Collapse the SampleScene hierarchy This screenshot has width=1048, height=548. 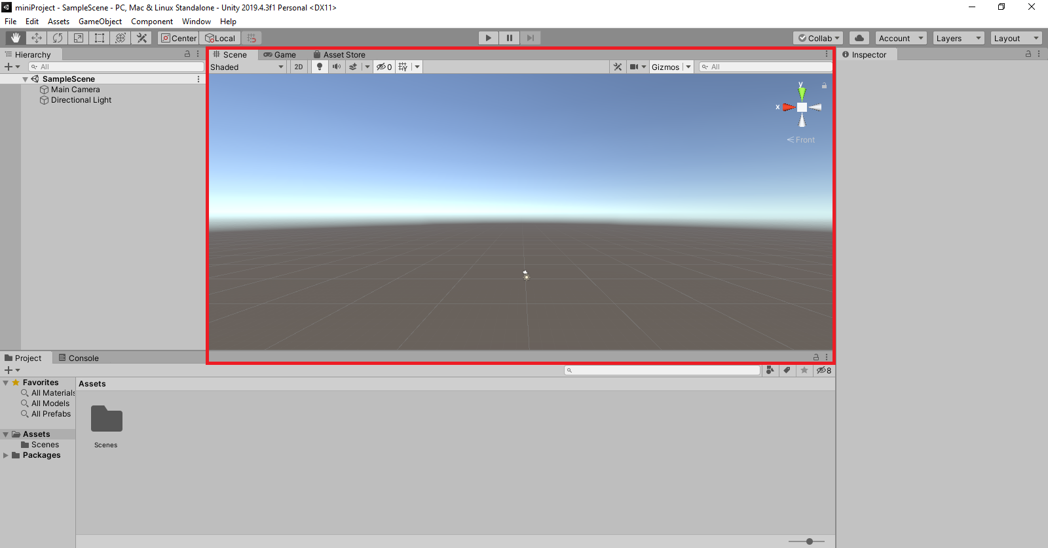coord(25,79)
